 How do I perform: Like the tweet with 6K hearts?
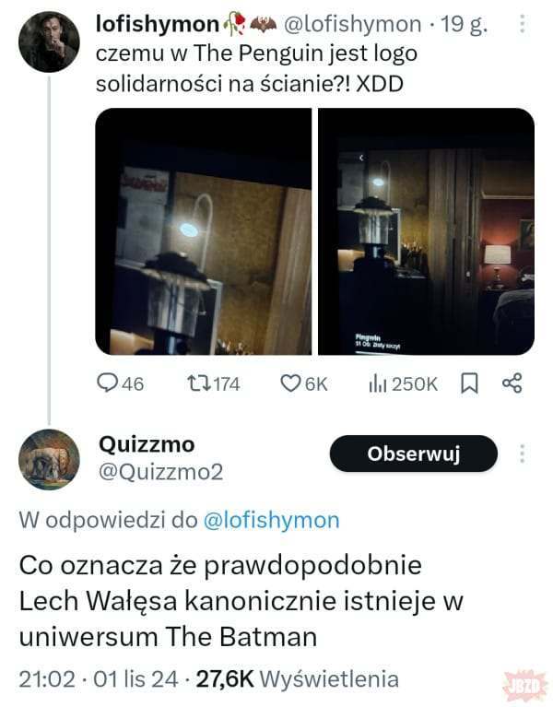point(290,383)
